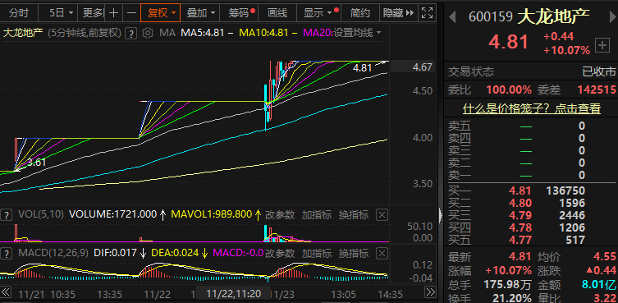
Task: Click help question mark beside 大龙地产 title
Action: [x=130, y=33]
